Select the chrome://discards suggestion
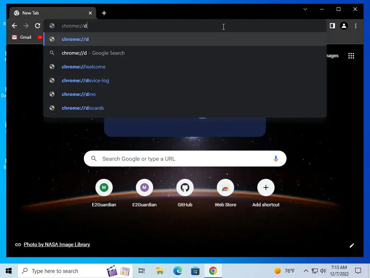 click(185, 108)
